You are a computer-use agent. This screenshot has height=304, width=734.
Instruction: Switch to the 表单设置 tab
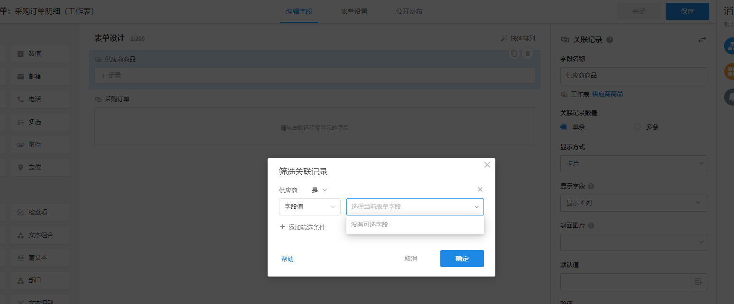click(x=353, y=11)
